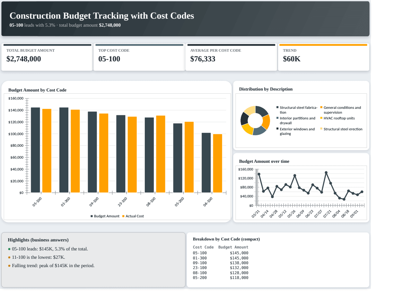Click the orange Actual Cost bar for 05-100
This screenshot has width=394, height=296.
[47, 151]
